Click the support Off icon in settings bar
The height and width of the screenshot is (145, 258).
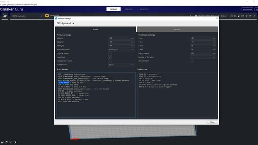[x=239, y=16]
